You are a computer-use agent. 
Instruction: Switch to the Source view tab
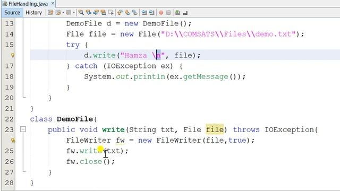click(12, 13)
